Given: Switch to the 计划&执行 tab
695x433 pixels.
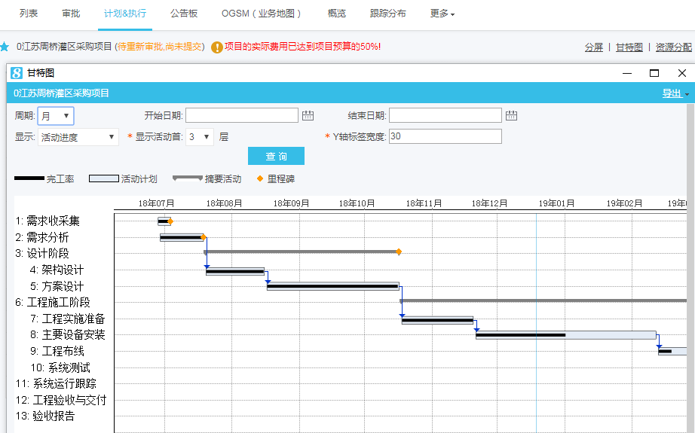Looking at the screenshot, I should 125,14.
